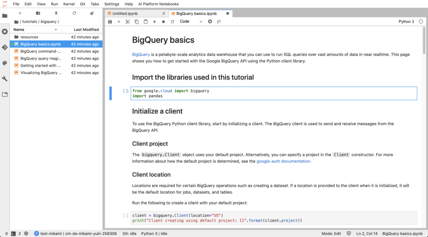This screenshot has height=237, width=428.
Task: Open Running Terminals and Kernels sidebar
Action: click(4, 31)
